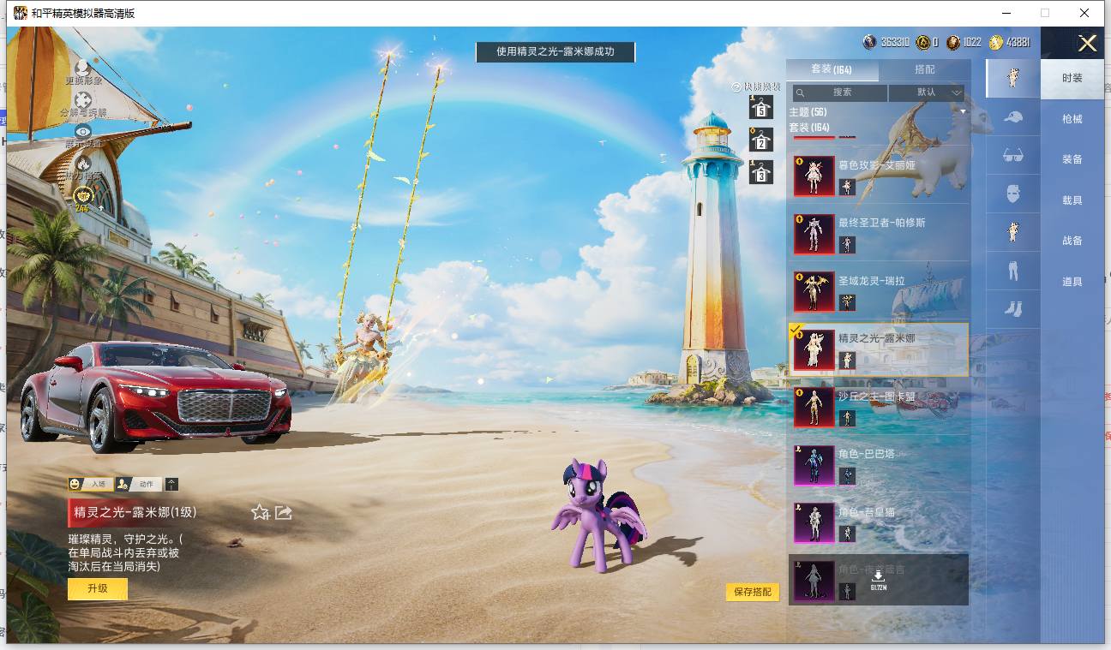Viewport: 1111px width, 650px height.
Task: Click small set icon under 角色-巴巴塔
Action: click(847, 476)
